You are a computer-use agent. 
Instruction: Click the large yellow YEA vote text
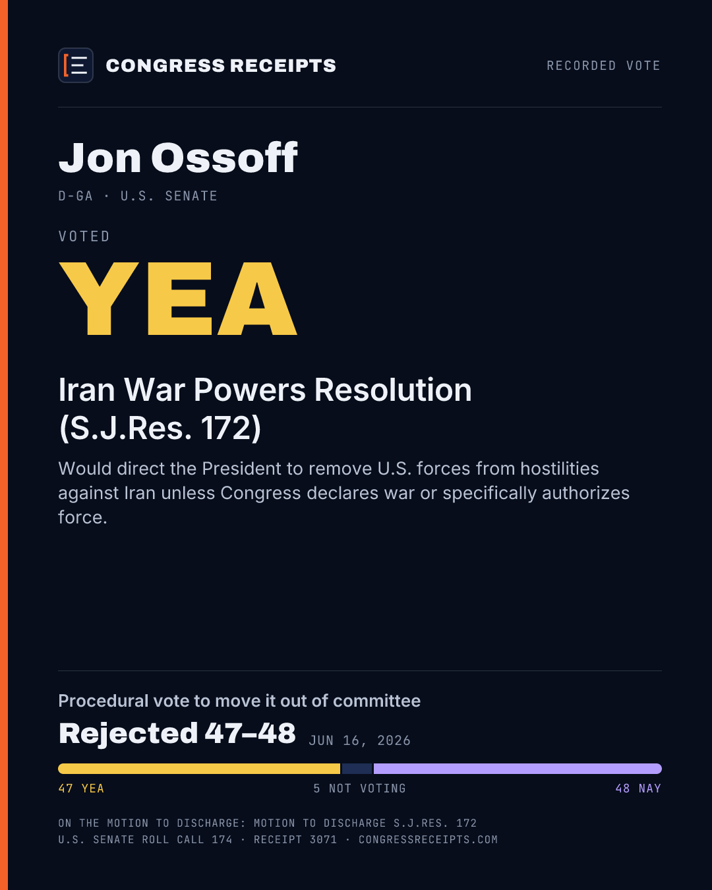coord(178,299)
